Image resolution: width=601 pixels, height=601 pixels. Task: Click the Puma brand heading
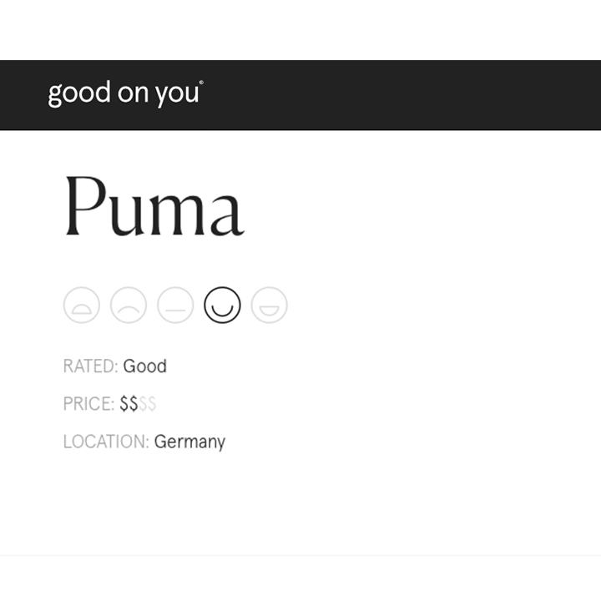tap(154, 206)
